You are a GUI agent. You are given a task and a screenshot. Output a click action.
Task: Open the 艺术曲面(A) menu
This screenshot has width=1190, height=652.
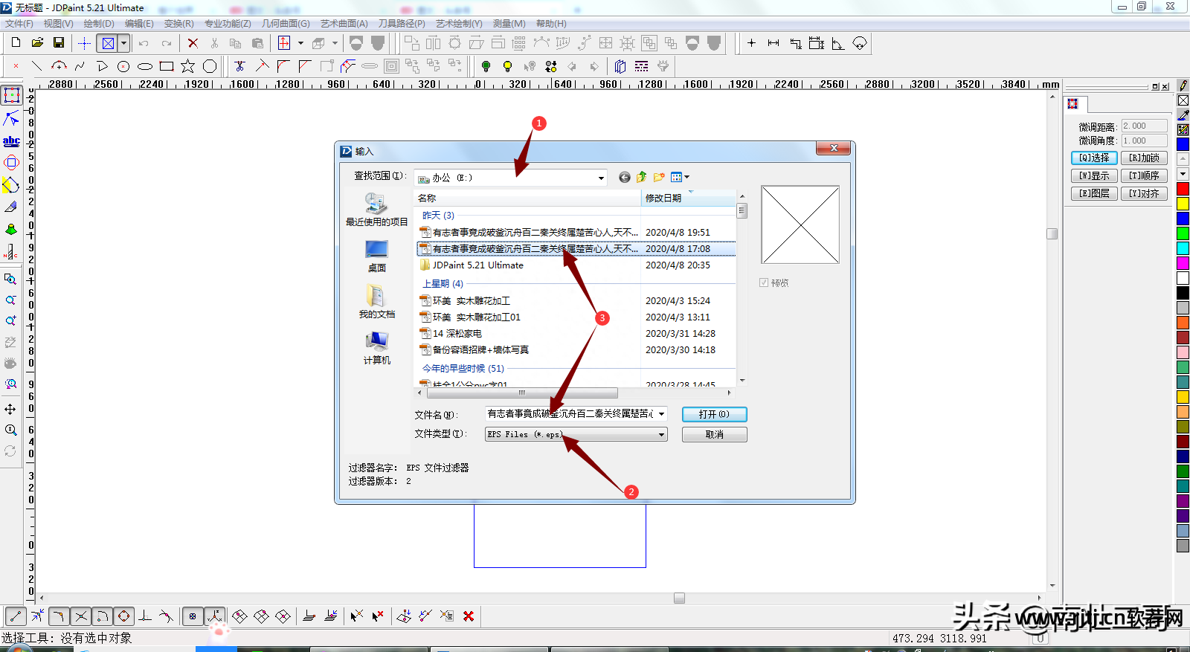[x=344, y=24]
